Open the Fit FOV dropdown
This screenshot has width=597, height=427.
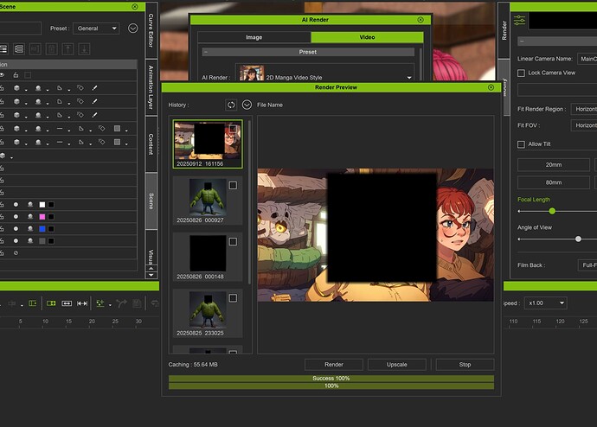(x=584, y=125)
